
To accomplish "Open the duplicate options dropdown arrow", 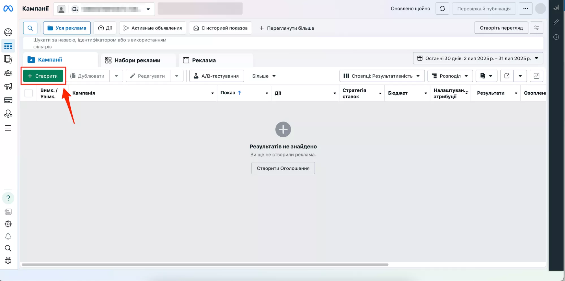I will click(116, 76).
